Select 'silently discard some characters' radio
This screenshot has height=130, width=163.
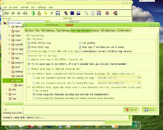coord(34,98)
